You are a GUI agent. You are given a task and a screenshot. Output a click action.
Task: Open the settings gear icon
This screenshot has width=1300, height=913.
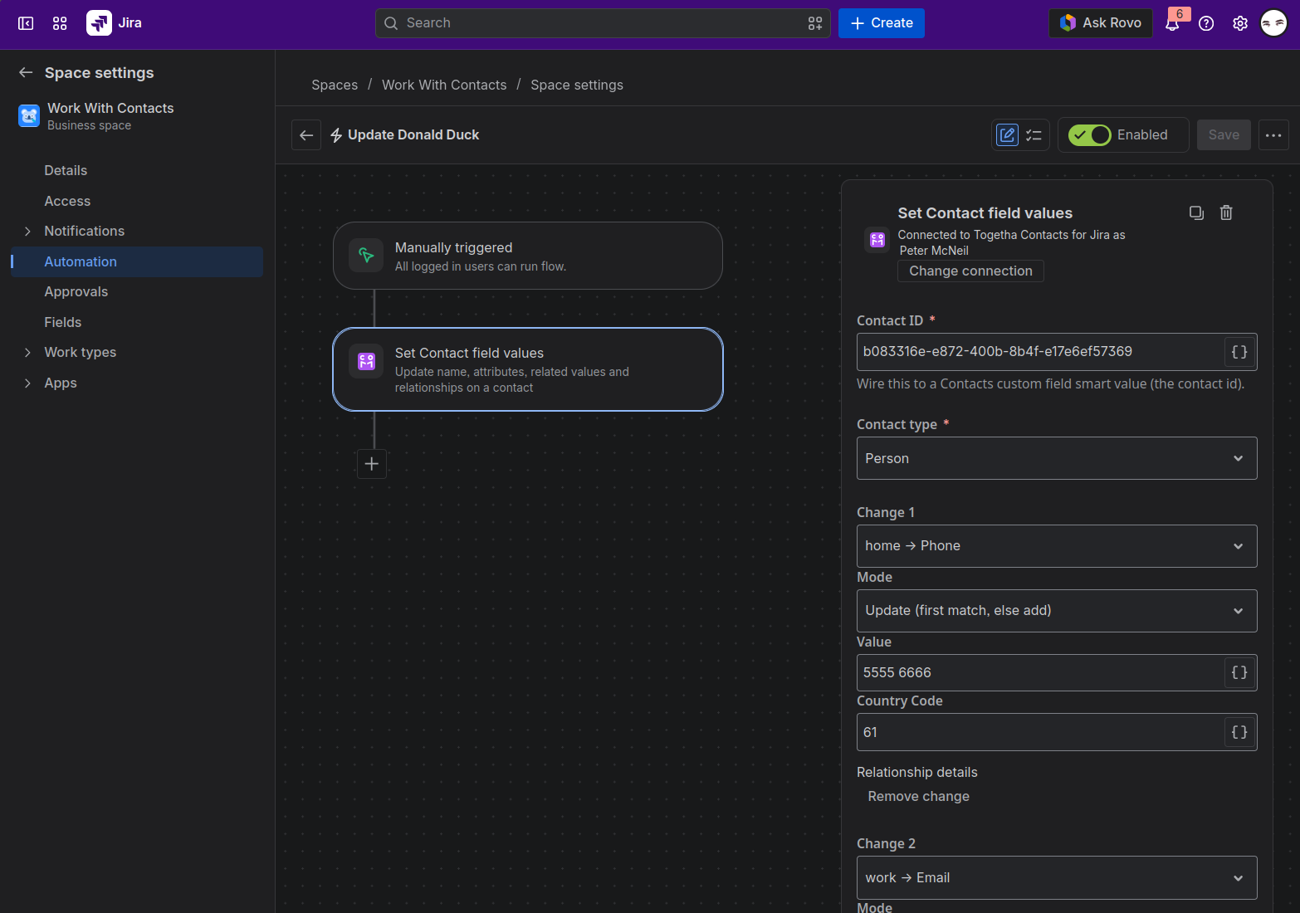click(x=1240, y=23)
